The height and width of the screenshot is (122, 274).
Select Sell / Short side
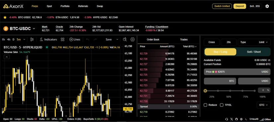pyautogui.click(x=254, y=52)
